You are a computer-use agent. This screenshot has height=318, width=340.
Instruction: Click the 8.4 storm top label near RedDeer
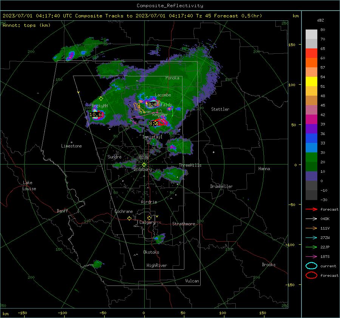click(153, 123)
